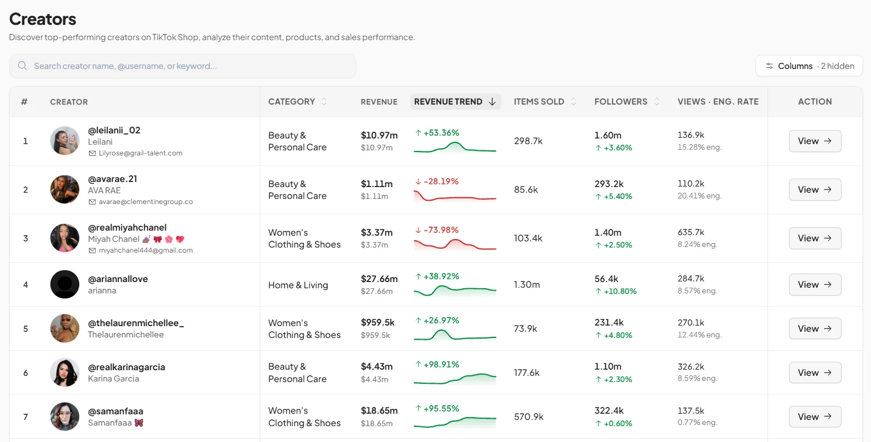
Task: Click @ariannallove's black avatar
Action: click(65, 284)
